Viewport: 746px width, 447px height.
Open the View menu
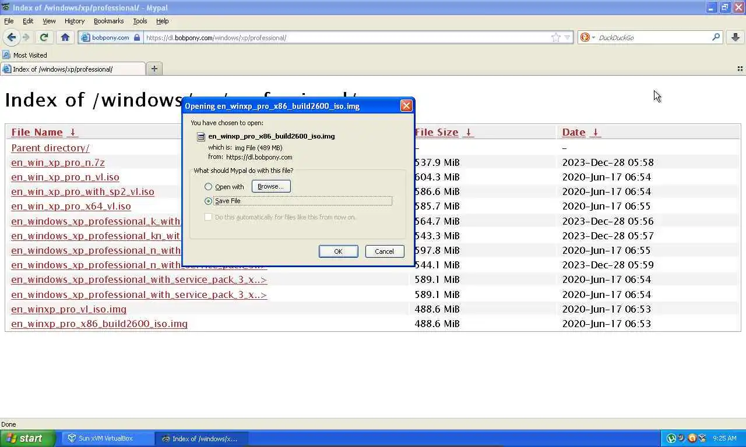pyautogui.click(x=49, y=21)
